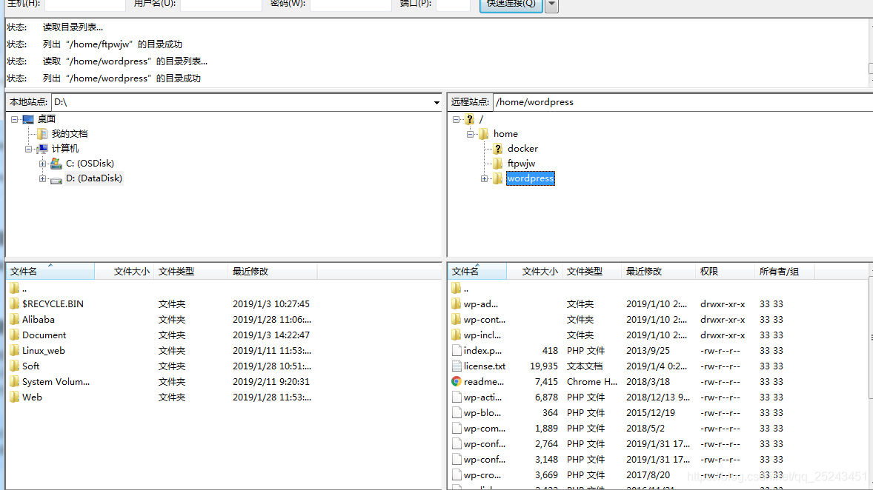
Task: Sort remote list by file size column header
Action: coord(534,272)
